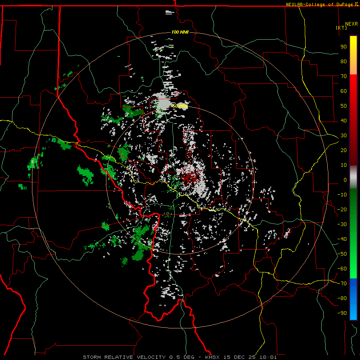Click the large gray echo blob near the 50 NMI label
This screenshot has height=360, width=360.
(162, 101)
